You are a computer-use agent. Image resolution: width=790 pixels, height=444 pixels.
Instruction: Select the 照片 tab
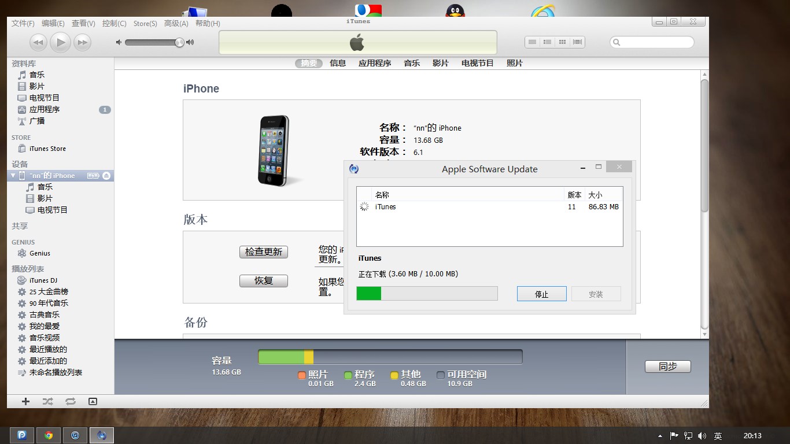point(515,63)
